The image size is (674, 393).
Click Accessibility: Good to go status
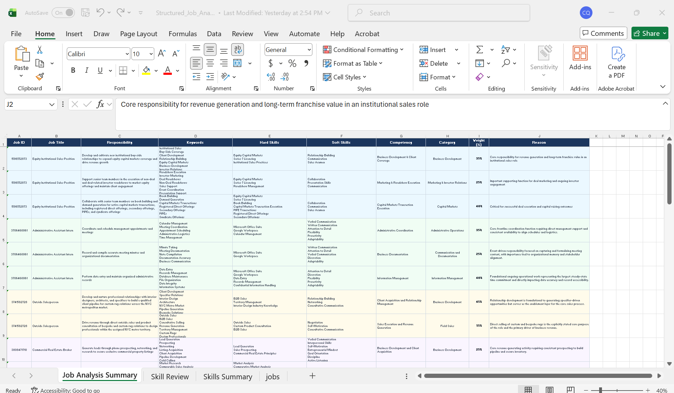coord(65,390)
